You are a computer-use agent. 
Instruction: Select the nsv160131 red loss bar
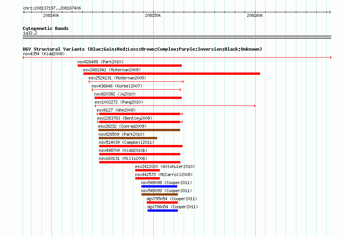click(139, 162)
